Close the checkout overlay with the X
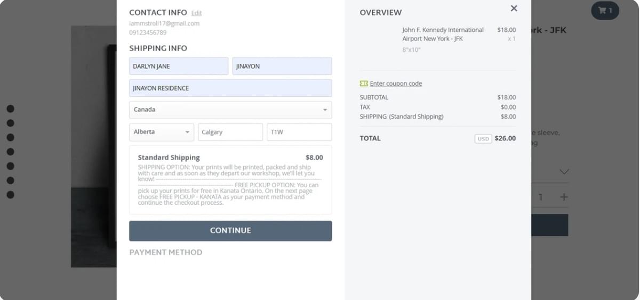The image size is (640, 300). 514,9
